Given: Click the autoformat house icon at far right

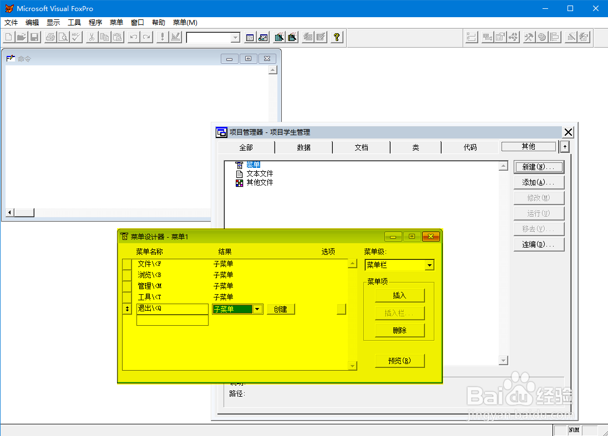Looking at the screenshot, I should click(584, 37).
